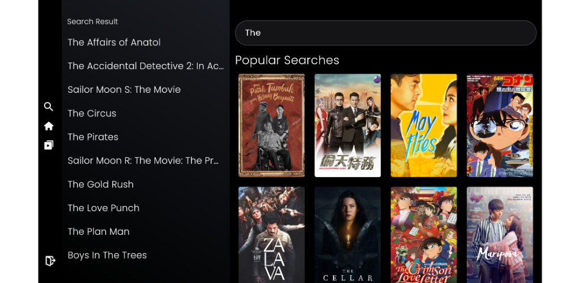The height and width of the screenshot is (283, 580).
Task: Open The Accidental Detective 2 result
Action: (146, 66)
